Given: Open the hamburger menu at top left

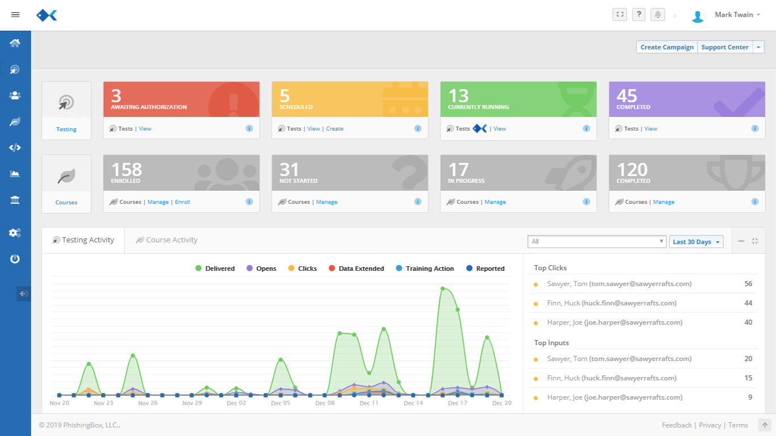Looking at the screenshot, I should tap(15, 15).
